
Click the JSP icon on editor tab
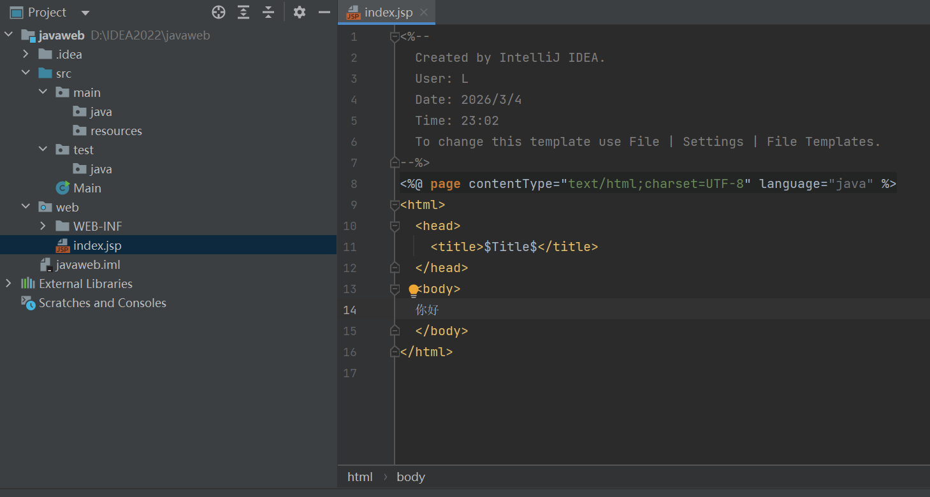point(353,13)
